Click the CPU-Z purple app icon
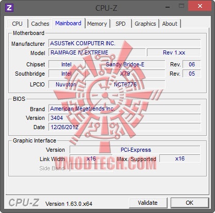This screenshot has width=215, height=213. [9, 8]
